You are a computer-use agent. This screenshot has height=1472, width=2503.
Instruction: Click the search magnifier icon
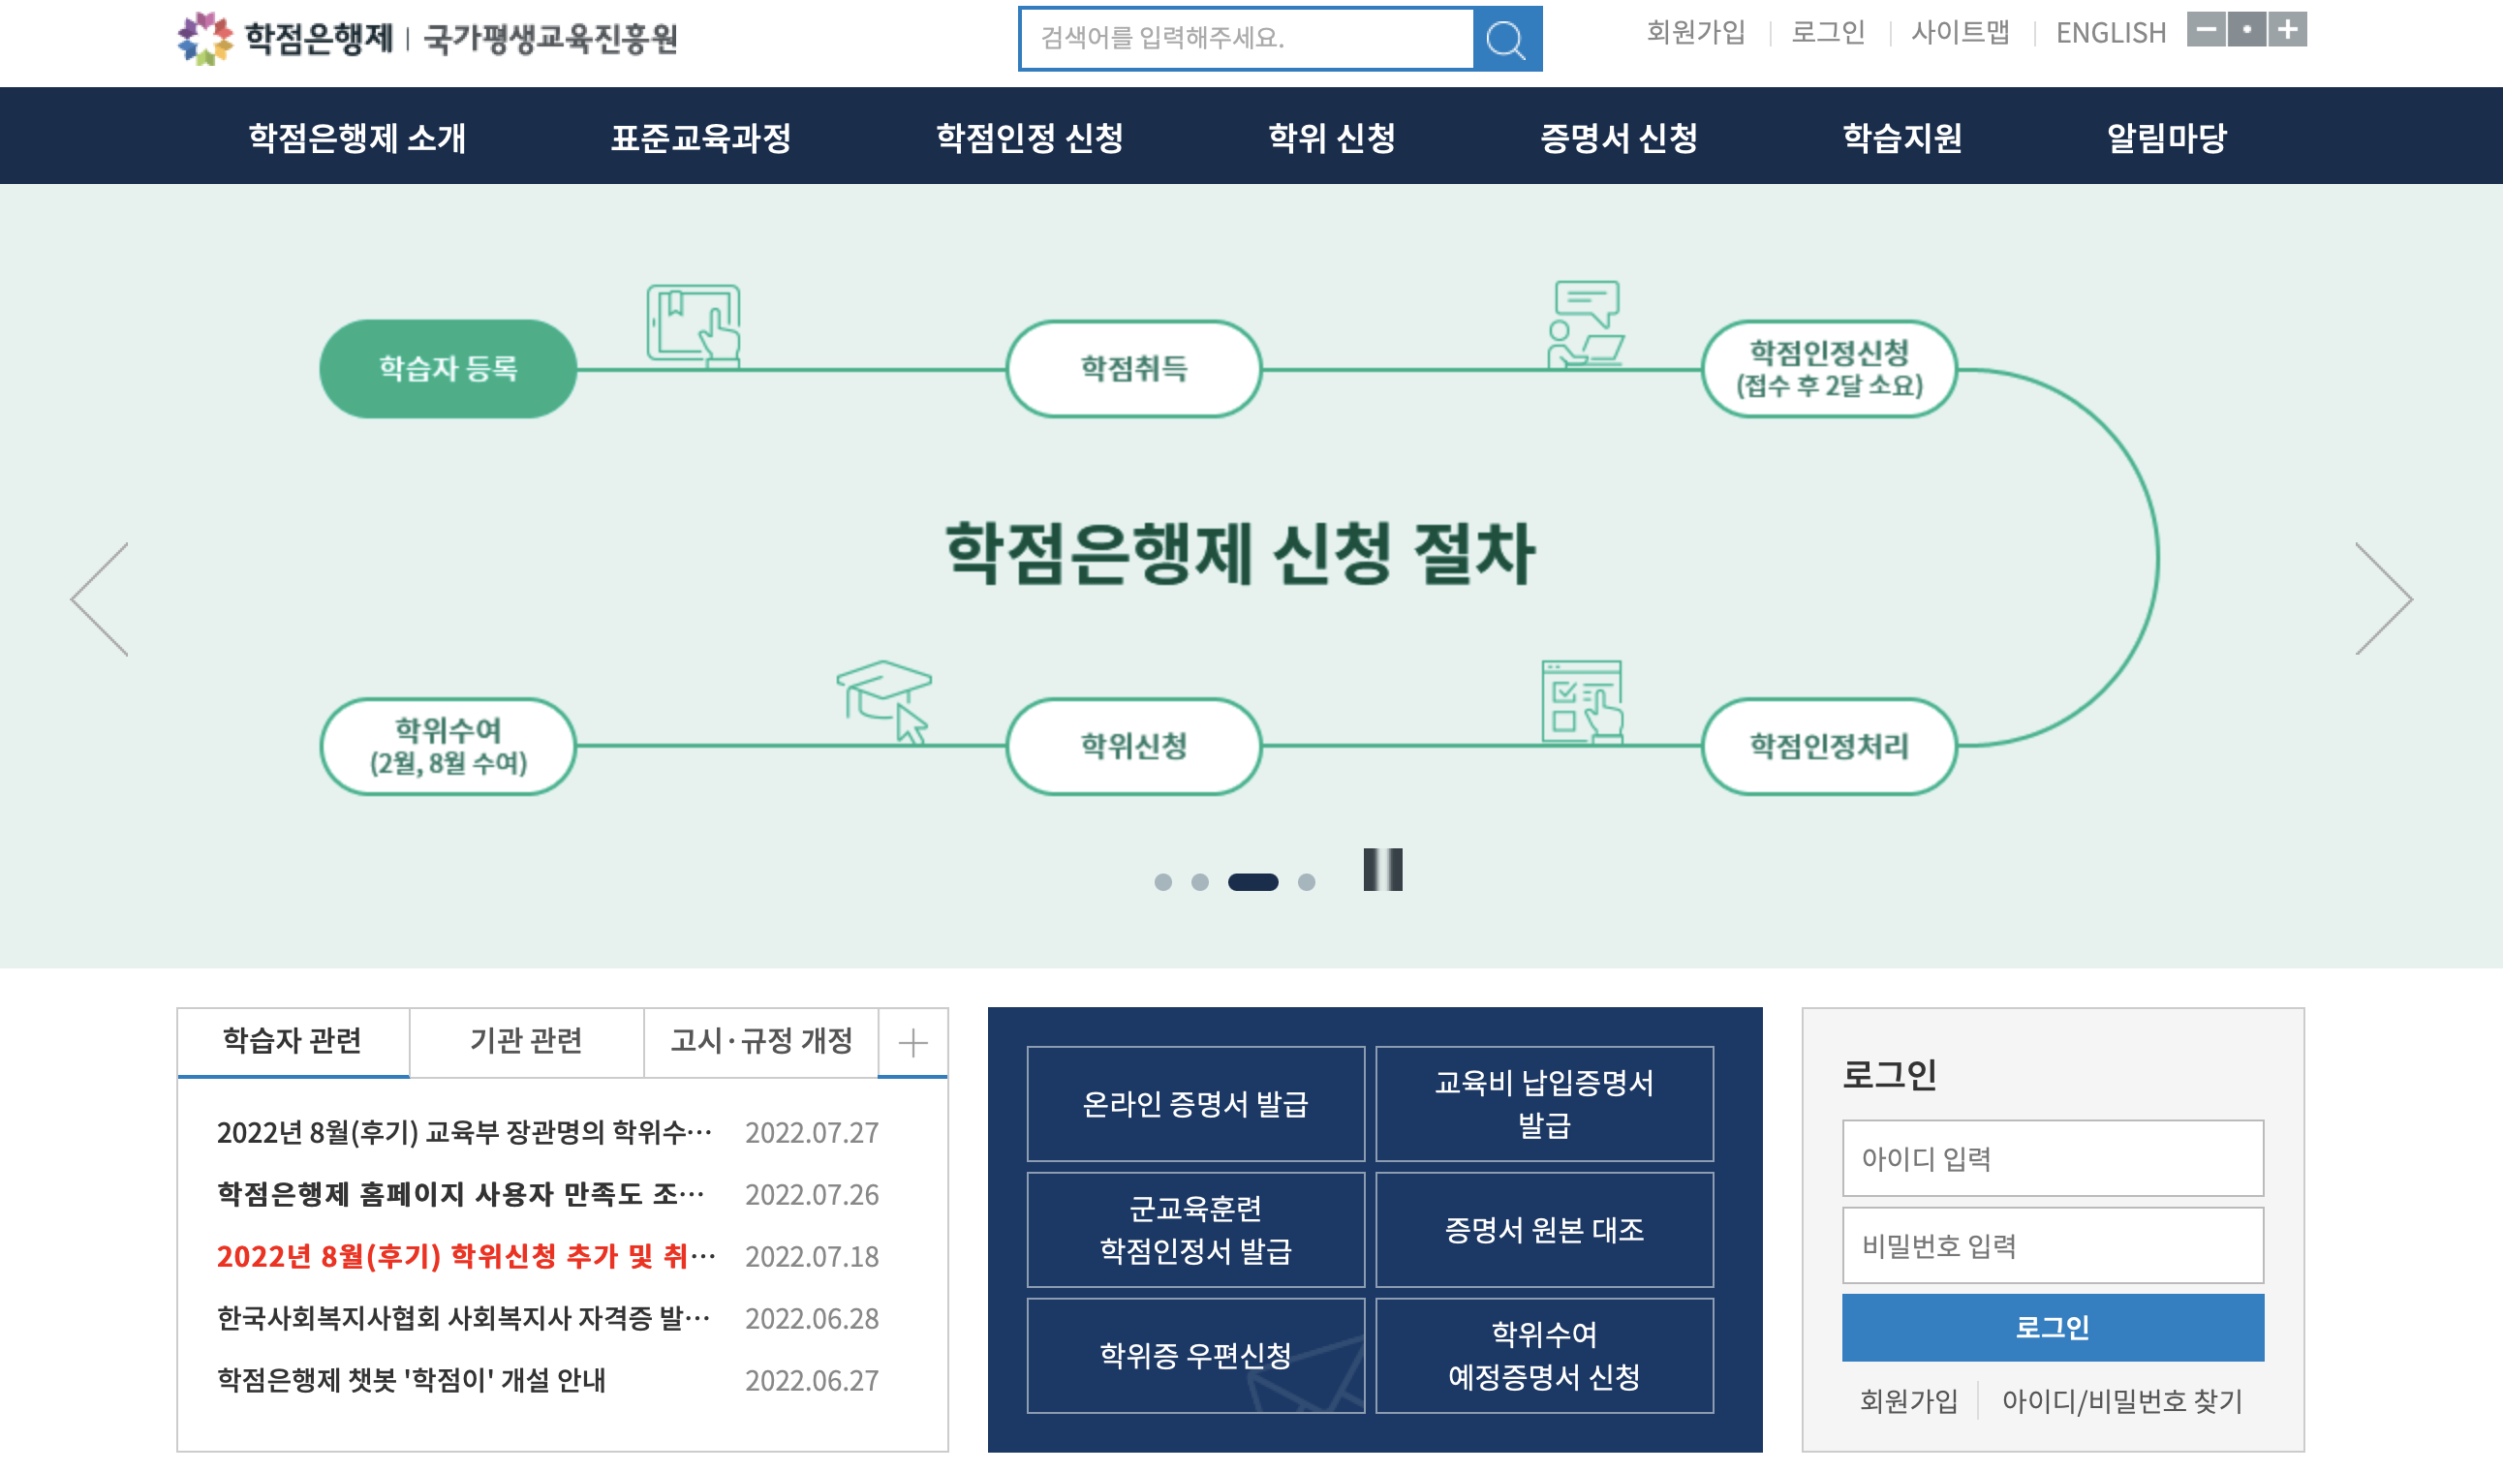click(1506, 40)
